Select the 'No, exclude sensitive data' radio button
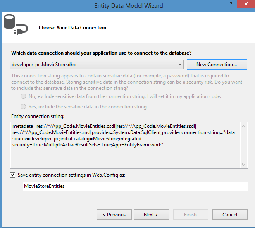The image size is (255, 228). [x=24, y=96]
